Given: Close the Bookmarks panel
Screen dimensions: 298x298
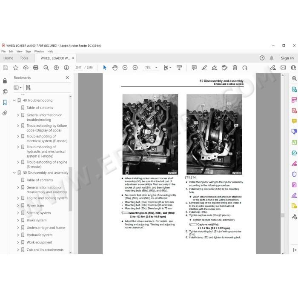Looking at the screenshot, I should tap(67, 77).
